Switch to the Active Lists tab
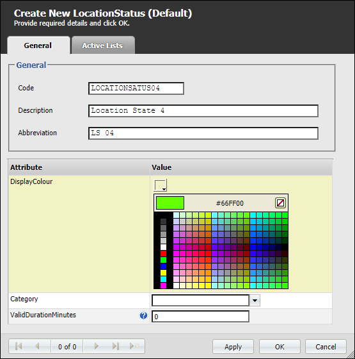Image resolution: width=355 pixels, height=359 pixels. [103, 45]
